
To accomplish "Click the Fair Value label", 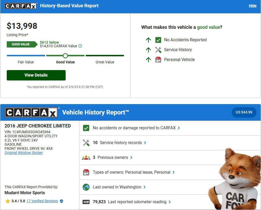I will click(x=26, y=62).
